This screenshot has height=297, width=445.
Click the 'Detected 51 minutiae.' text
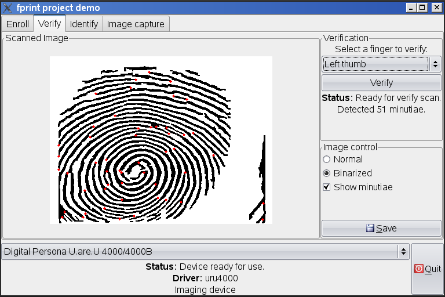(x=381, y=110)
